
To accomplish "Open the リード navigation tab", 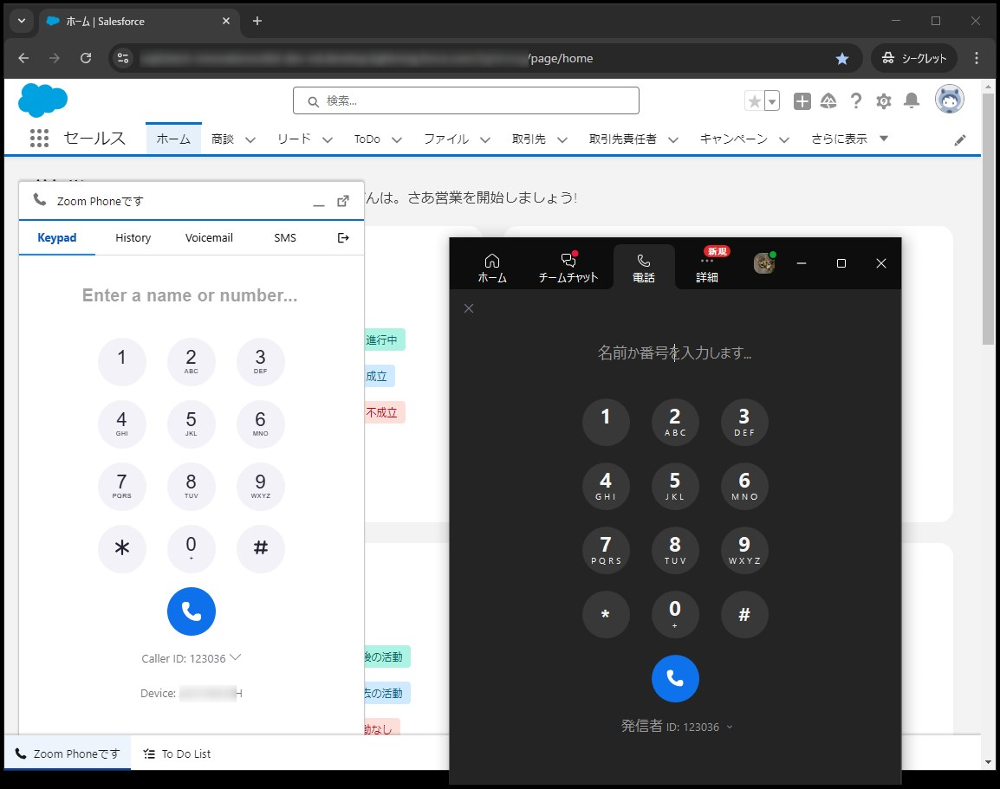I will coord(294,139).
